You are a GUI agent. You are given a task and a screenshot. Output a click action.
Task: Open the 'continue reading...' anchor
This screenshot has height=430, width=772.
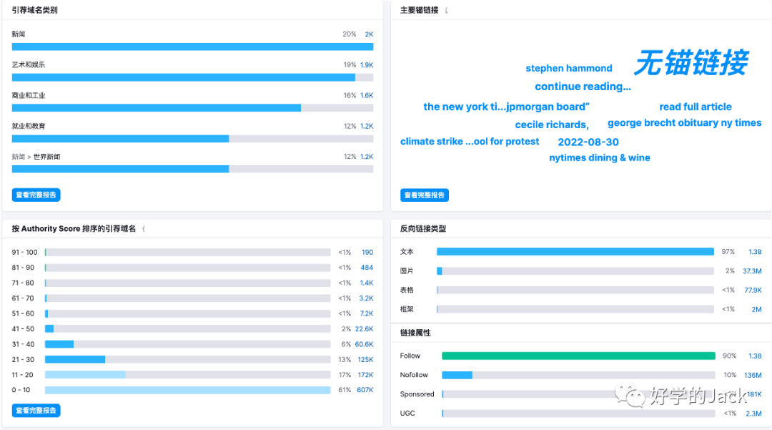point(583,87)
